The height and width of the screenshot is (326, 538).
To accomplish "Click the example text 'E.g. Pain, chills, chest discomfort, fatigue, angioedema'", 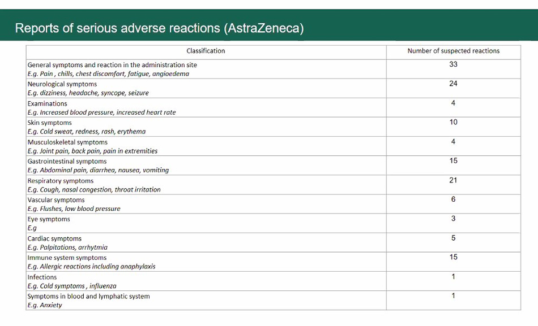I will pyautogui.click(x=108, y=73).
